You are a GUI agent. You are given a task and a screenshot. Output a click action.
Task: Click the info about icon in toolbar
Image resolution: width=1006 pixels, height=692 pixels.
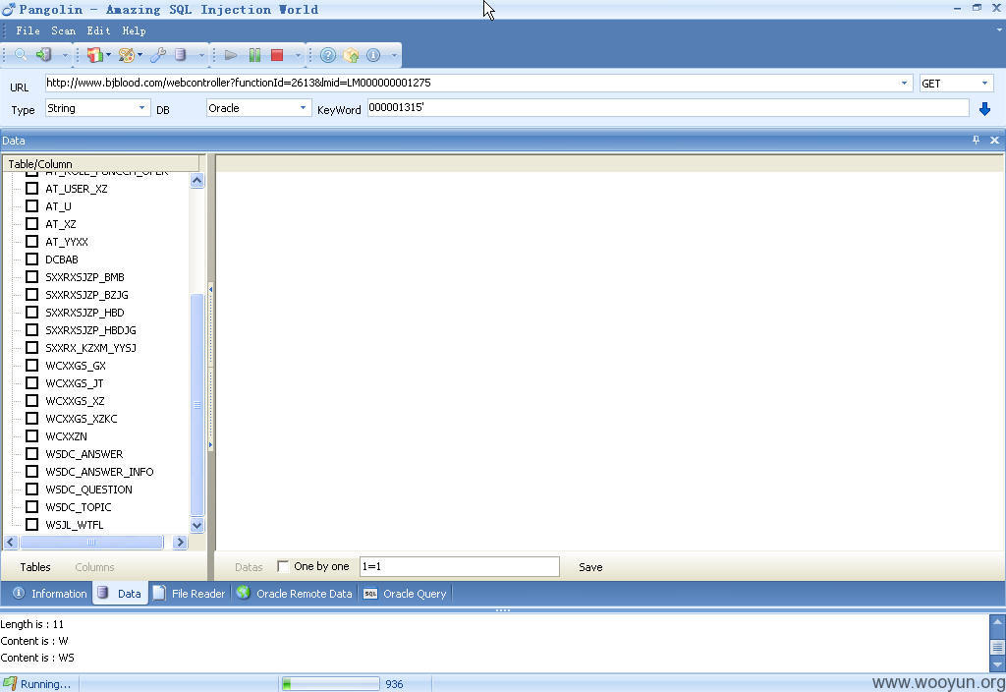tap(373, 55)
